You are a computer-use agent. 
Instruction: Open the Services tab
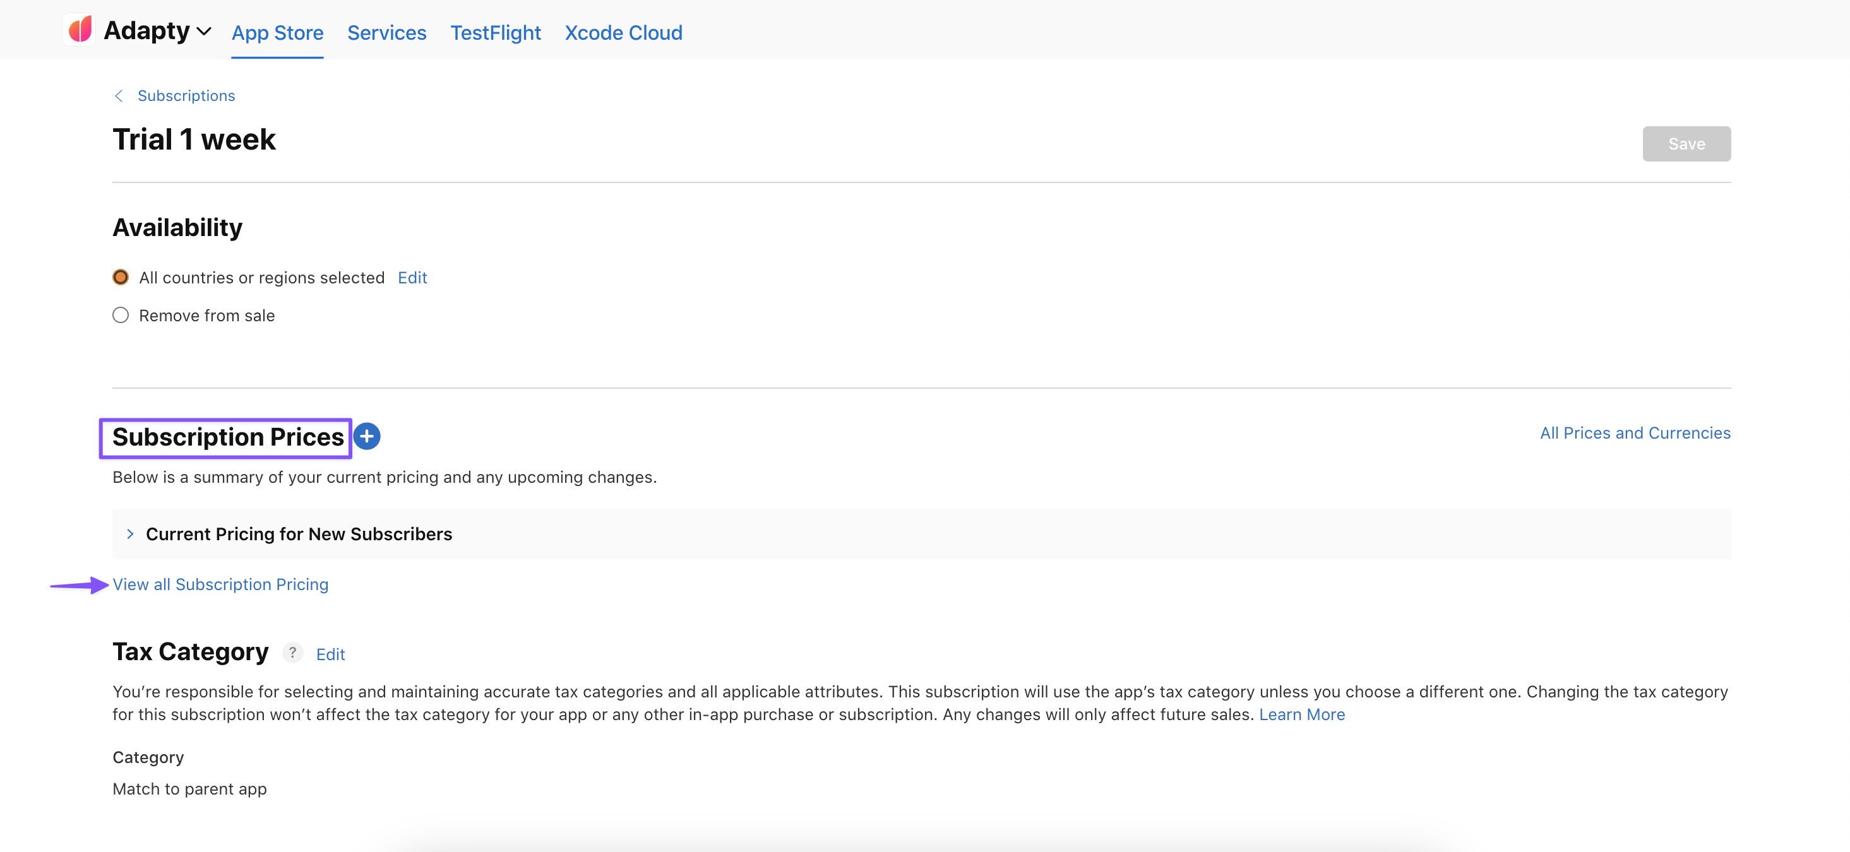(x=386, y=33)
